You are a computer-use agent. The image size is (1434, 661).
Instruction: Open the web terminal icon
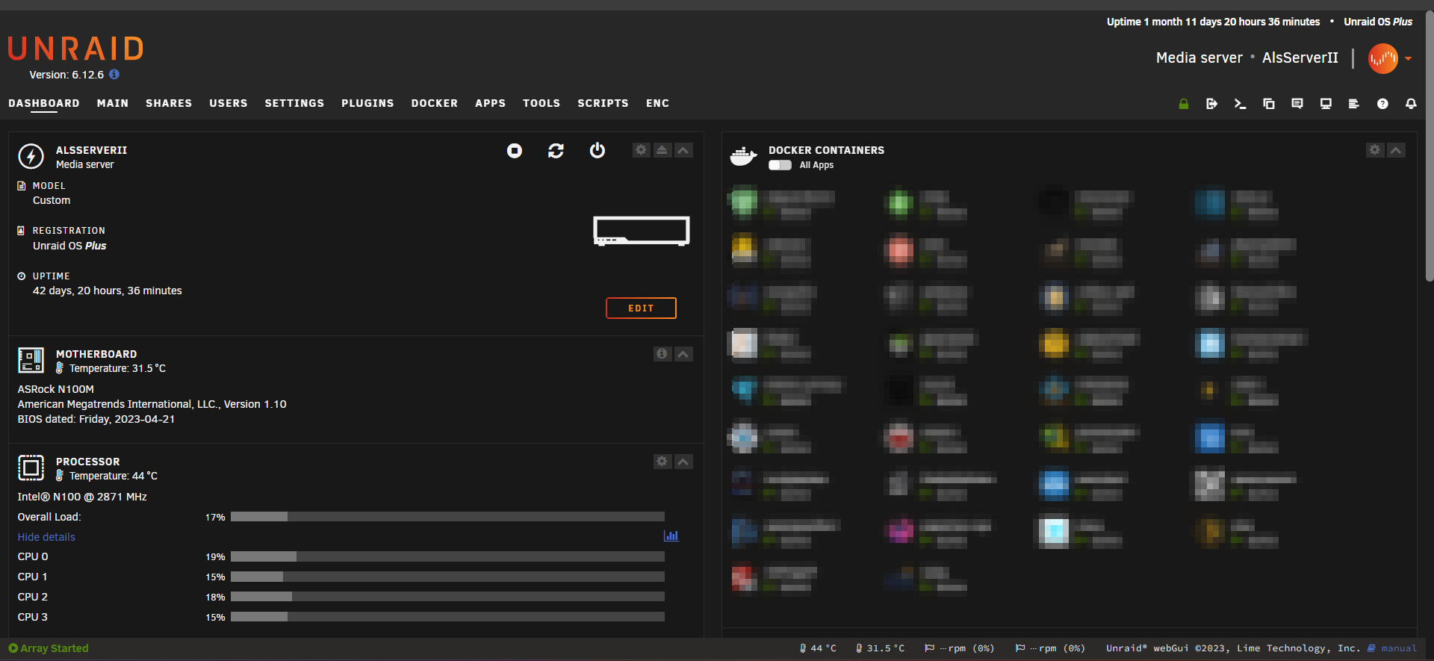(1240, 104)
